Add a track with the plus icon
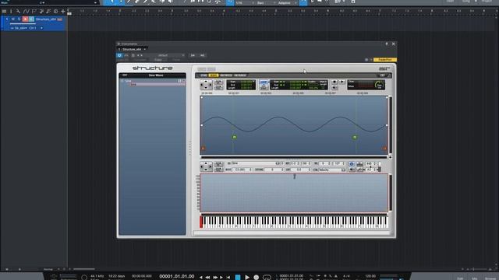499x280 pixels. (63, 12)
